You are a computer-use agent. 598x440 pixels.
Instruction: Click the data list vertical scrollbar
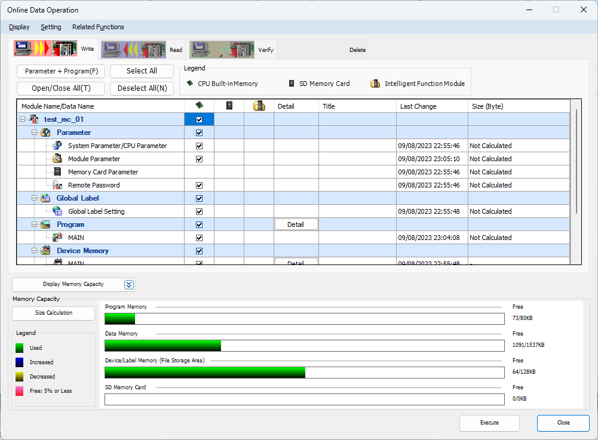(576, 161)
